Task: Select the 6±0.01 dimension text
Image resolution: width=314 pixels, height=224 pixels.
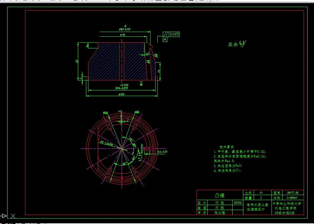Action: [x=162, y=152]
